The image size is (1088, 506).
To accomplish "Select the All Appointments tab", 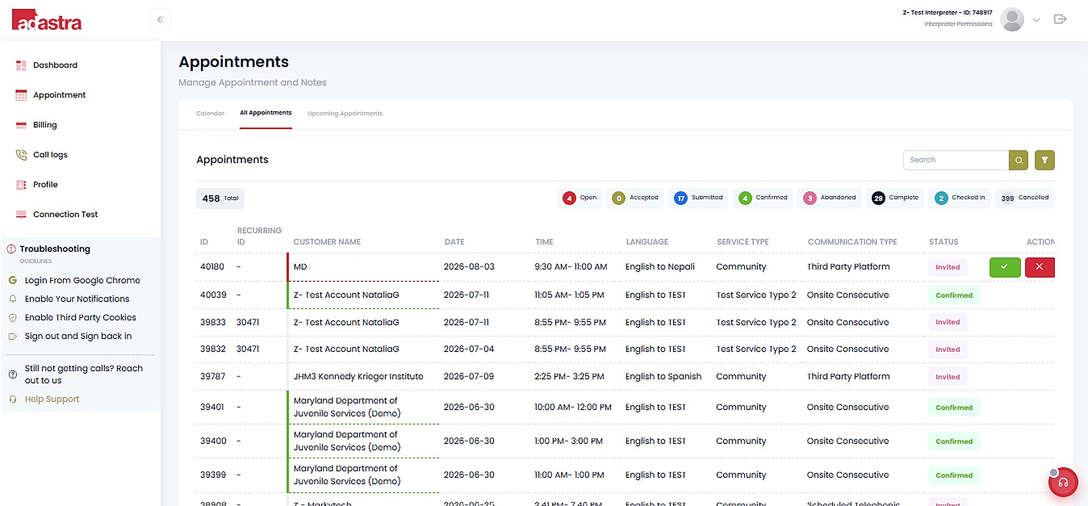I will [266, 113].
